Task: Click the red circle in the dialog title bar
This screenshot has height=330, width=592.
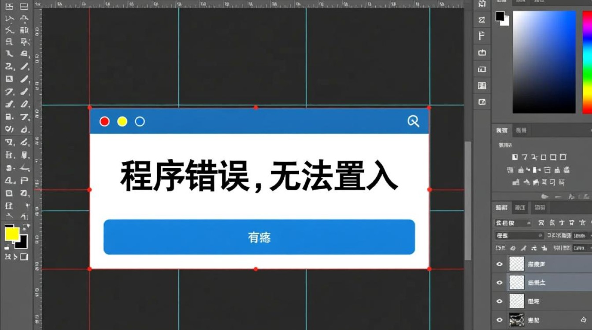Action: [x=104, y=121]
